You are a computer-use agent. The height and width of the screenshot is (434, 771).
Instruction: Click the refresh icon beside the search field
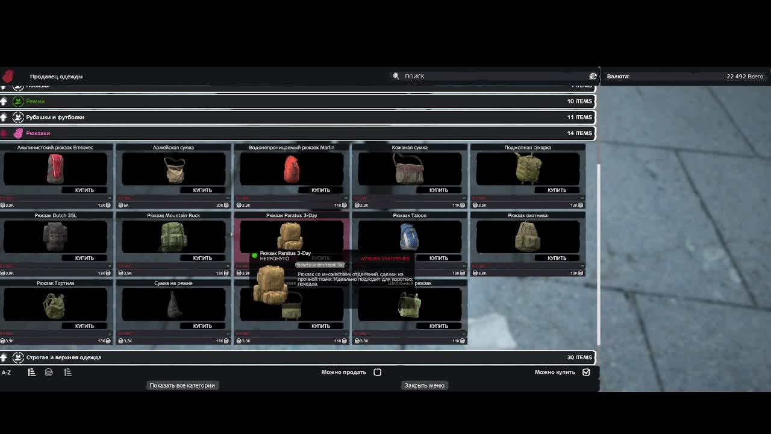pyautogui.click(x=593, y=76)
